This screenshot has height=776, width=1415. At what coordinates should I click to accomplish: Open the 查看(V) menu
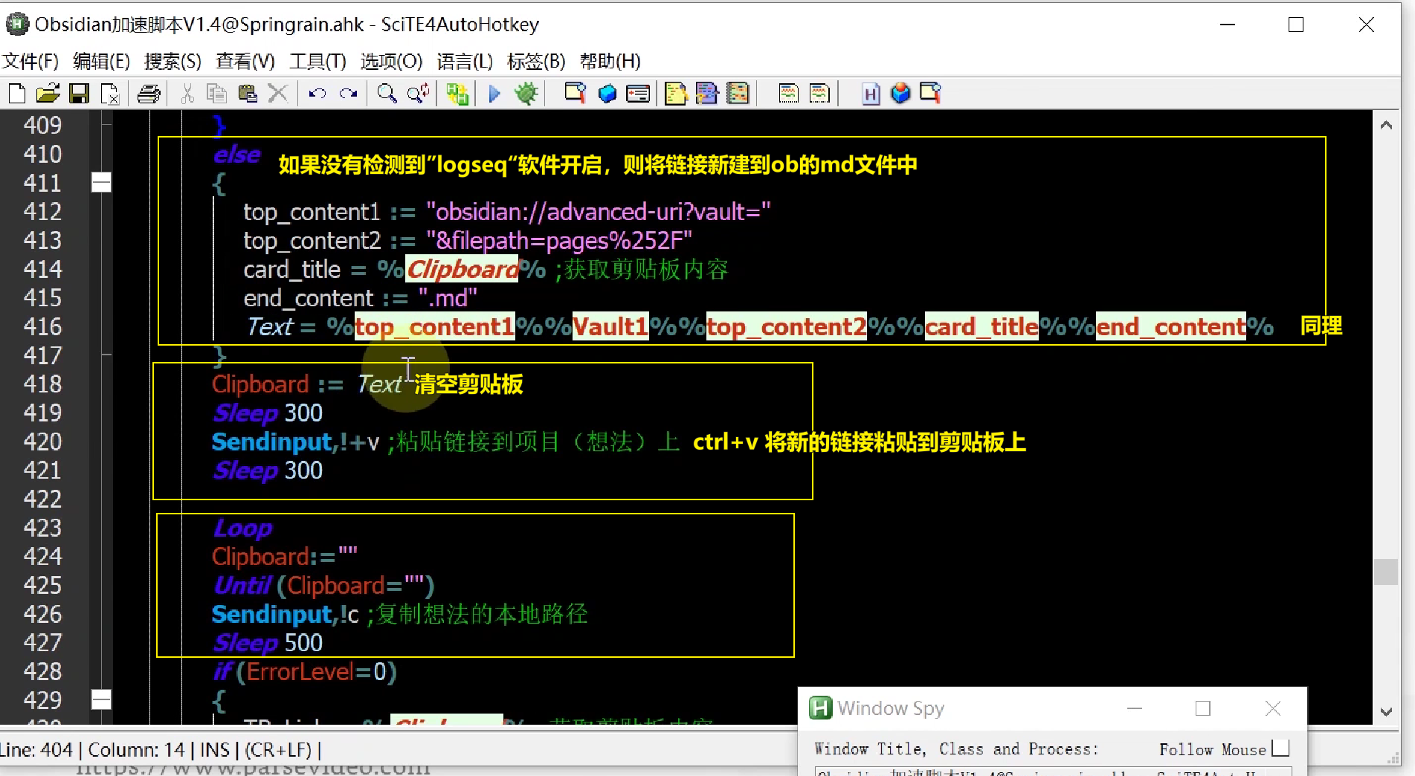pyautogui.click(x=245, y=61)
